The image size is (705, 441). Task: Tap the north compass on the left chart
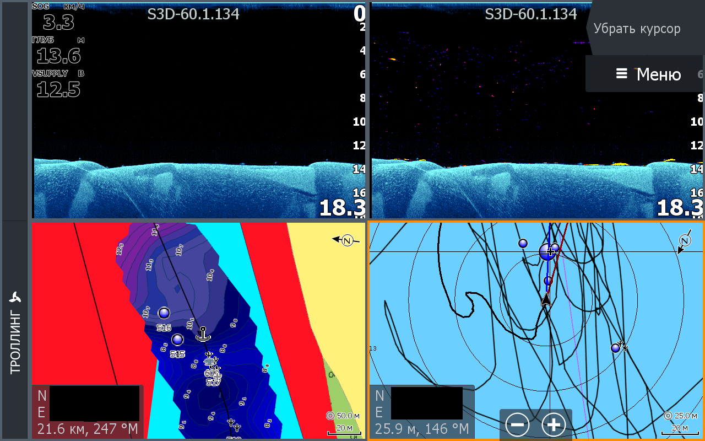pyautogui.click(x=346, y=240)
